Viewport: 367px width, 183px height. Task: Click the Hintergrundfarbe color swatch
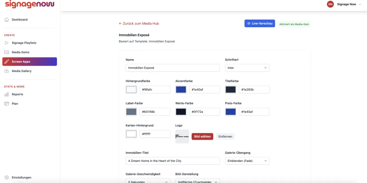(131, 89)
